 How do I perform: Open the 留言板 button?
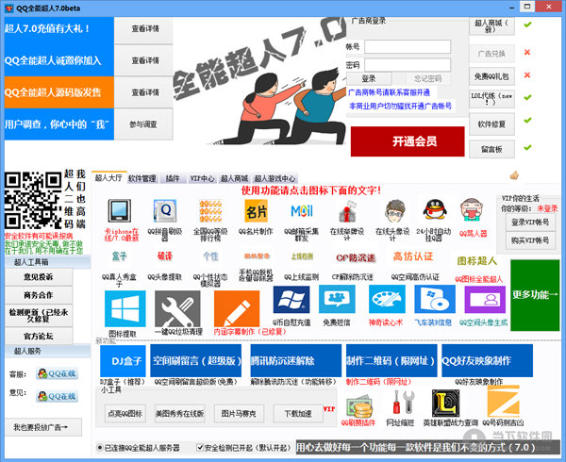coord(491,149)
